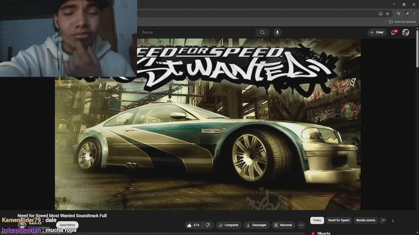This screenshot has height=235, width=419.
Task: Click the webcam overlay feed
Action: [68, 38]
